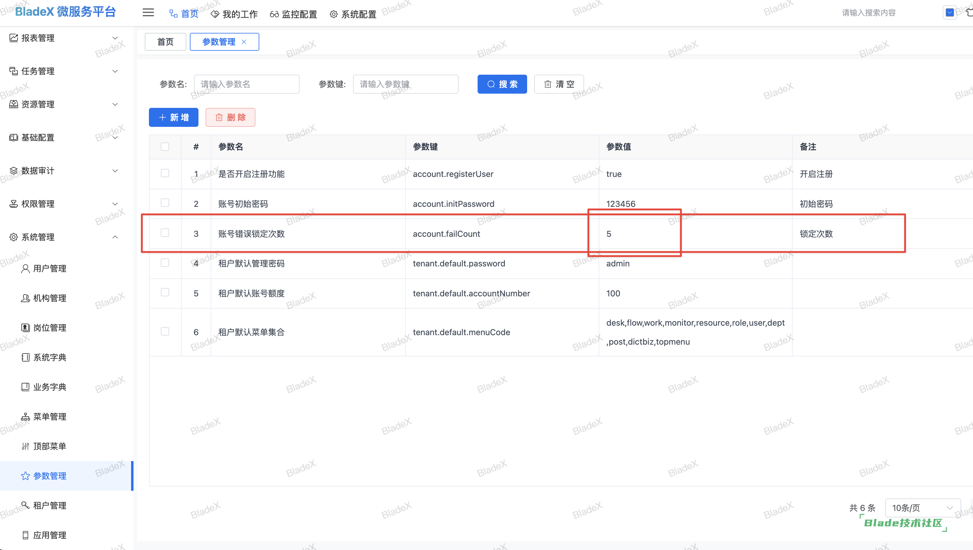Image resolution: width=973 pixels, height=550 pixels.
Task: Expand the 基础配置 menu chevron
Action: pyautogui.click(x=115, y=137)
